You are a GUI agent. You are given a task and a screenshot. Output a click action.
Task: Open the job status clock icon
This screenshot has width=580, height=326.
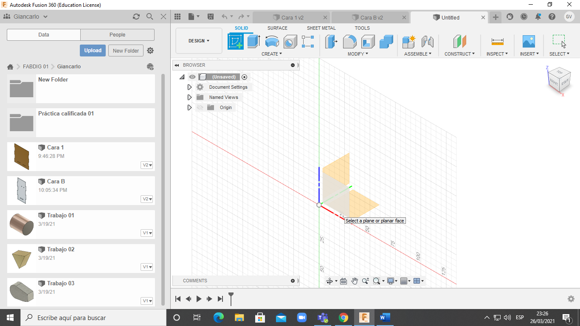[524, 17]
